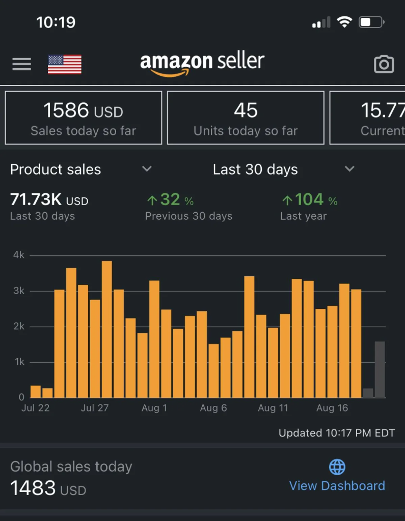405x521 pixels.
Task: Tap the partially visible 15.77 Current card
Action: coord(367,118)
